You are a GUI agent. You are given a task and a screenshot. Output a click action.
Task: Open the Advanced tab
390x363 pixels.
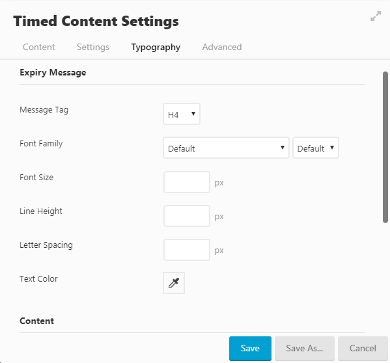coord(222,47)
